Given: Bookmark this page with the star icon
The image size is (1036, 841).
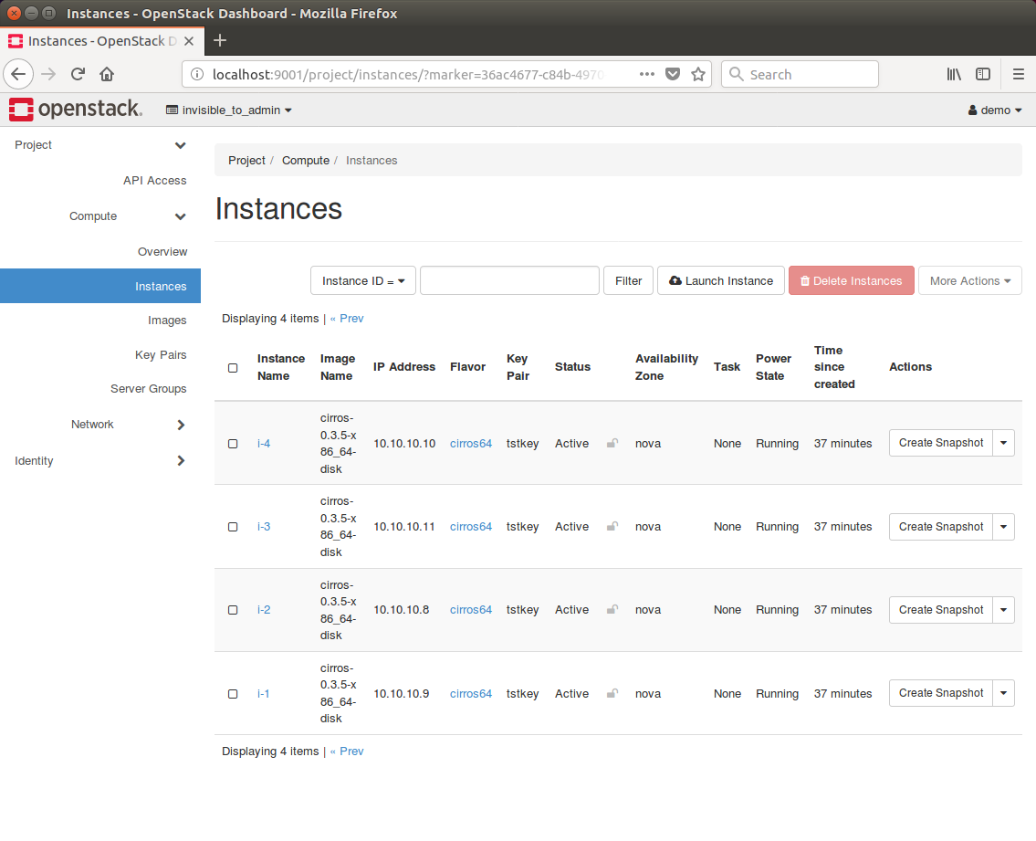Looking at the screenshot, I should (x=697, y=74).
